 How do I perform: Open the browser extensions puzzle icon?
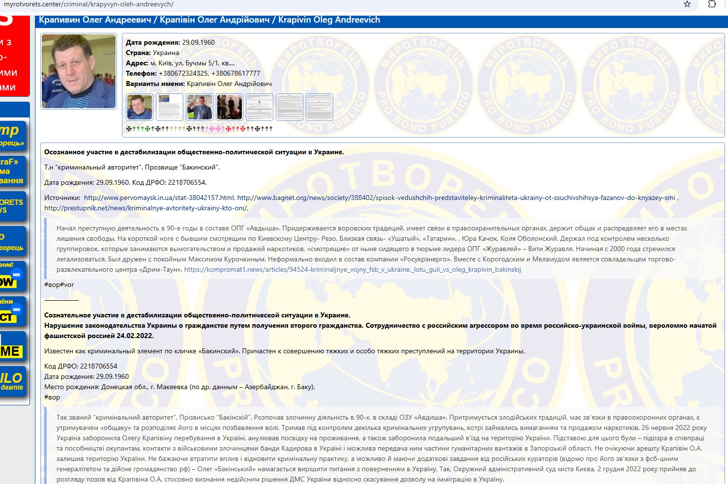[x=712, y=4]
